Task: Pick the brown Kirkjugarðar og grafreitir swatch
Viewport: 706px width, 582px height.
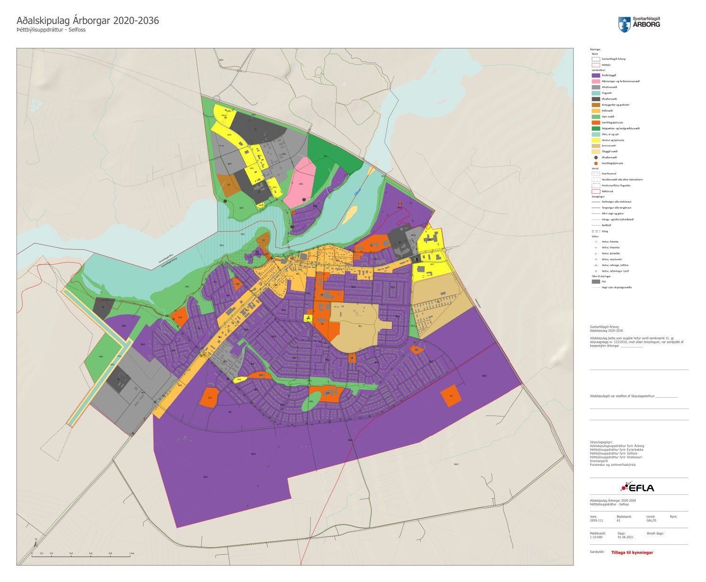Action: pos(596,105)
